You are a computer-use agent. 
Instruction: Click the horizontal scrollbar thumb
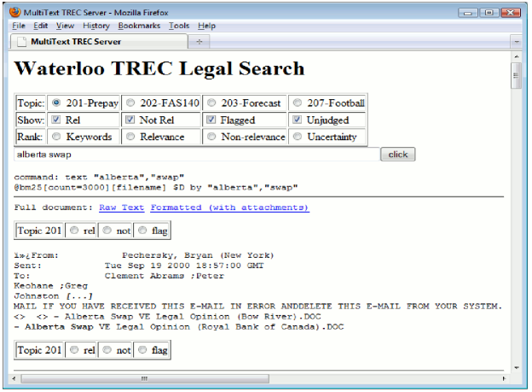(x=145, y=378)
